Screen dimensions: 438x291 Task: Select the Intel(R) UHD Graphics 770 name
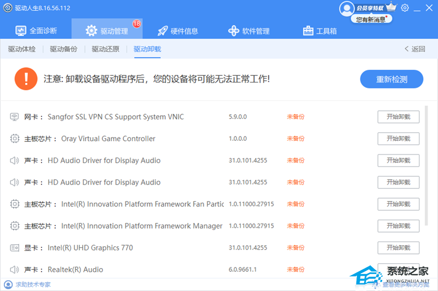pos(90,247)
